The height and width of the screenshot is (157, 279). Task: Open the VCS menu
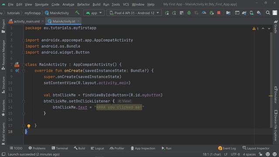pyautogui.click(x=126, y=4)
